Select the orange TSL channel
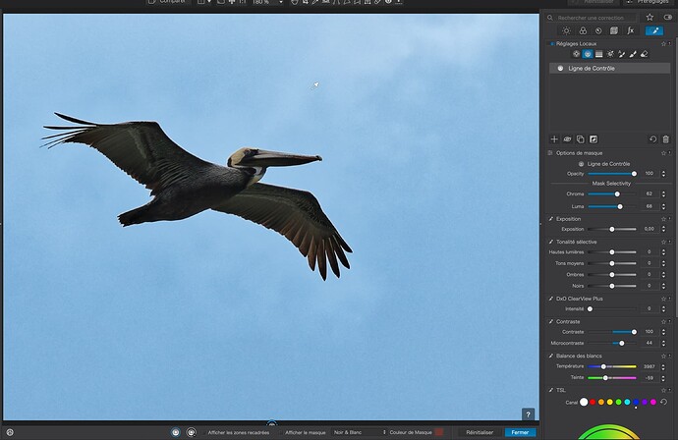 click(x=601, y=402)
